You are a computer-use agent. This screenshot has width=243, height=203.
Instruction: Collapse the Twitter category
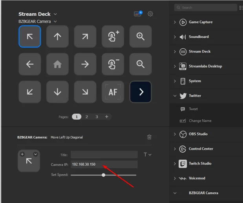tap(175, 96)
